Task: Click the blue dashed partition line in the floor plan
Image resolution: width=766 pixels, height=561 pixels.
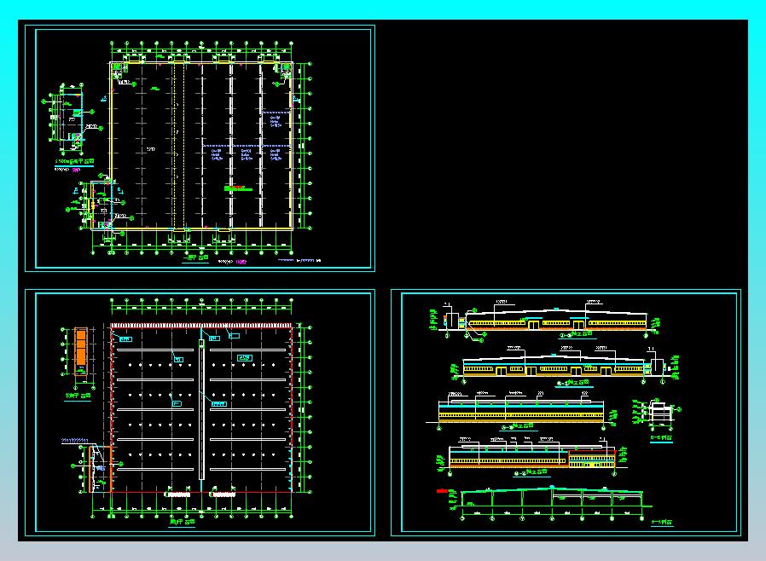Action: 247,146
